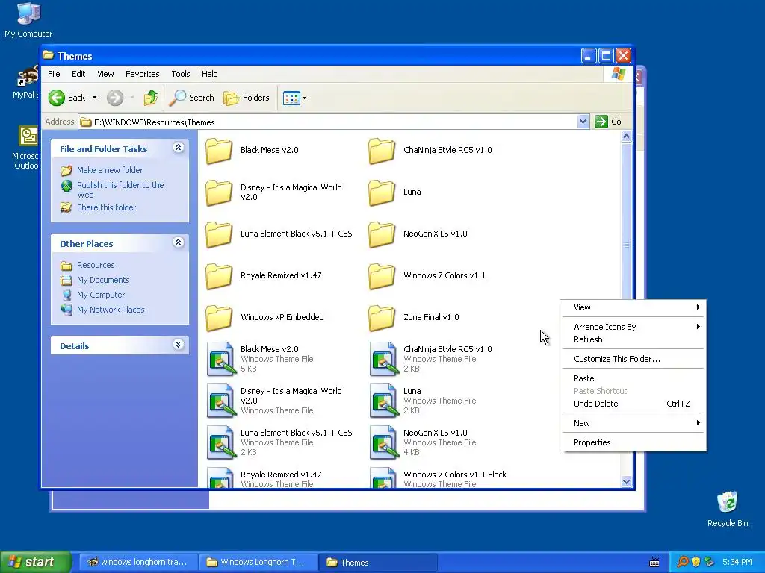
Task: Collapse the File and Folder Tasks panel
Action: [178, 148]
